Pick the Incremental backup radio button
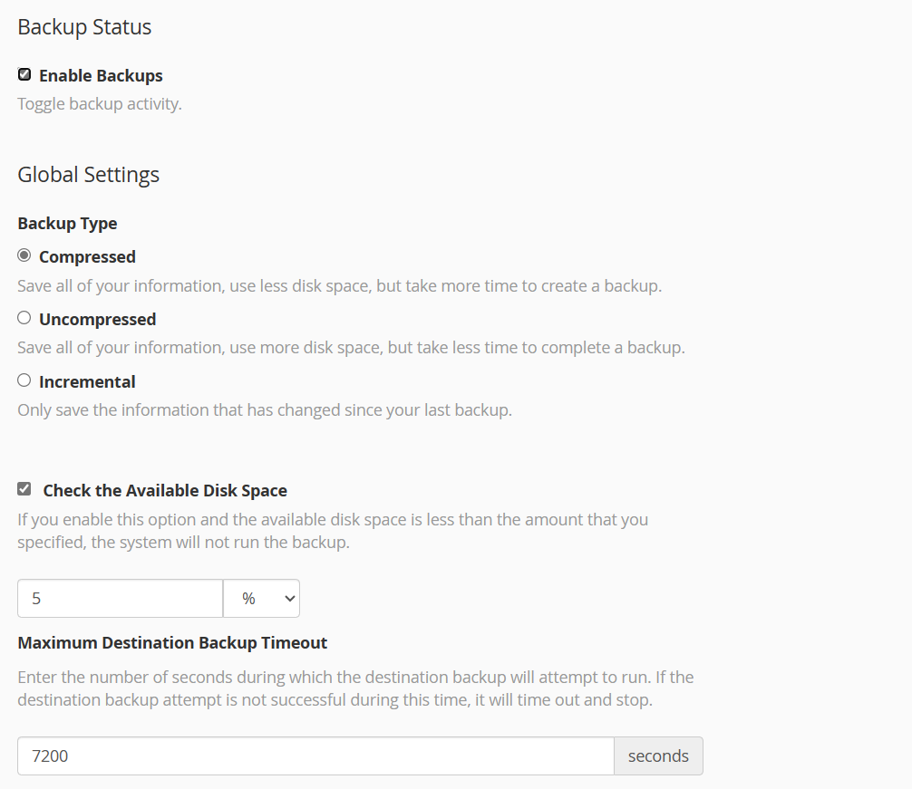912x789 pixels. [24, 380]
